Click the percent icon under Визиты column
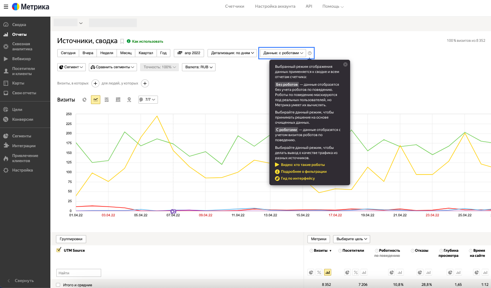Image resolution: width=491 pixels, height=288 pixels. click(319, 272)
